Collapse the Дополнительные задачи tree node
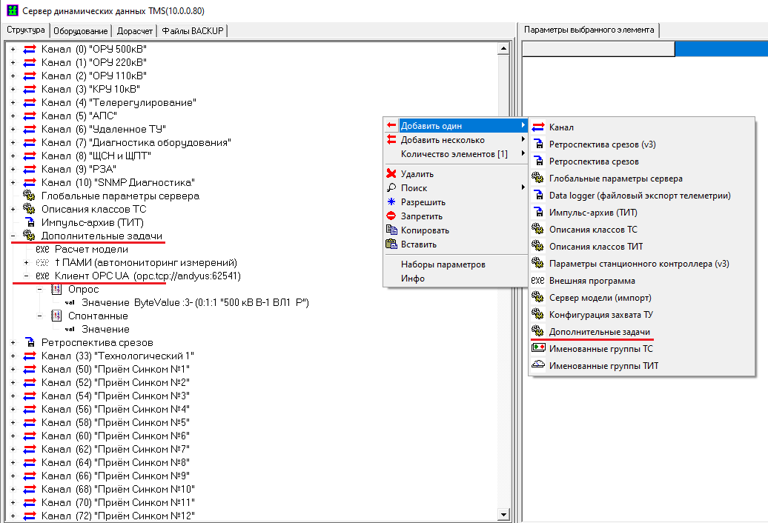This screenshot has width=768, height=523. coord(13,236)
